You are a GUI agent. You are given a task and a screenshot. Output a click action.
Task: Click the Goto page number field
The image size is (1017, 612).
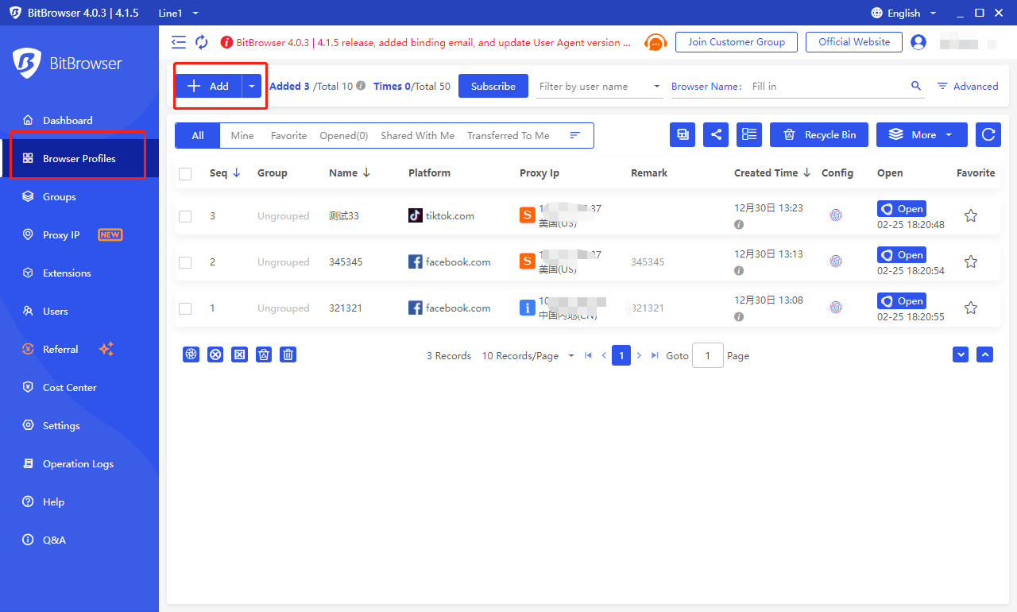click(707, 355)
